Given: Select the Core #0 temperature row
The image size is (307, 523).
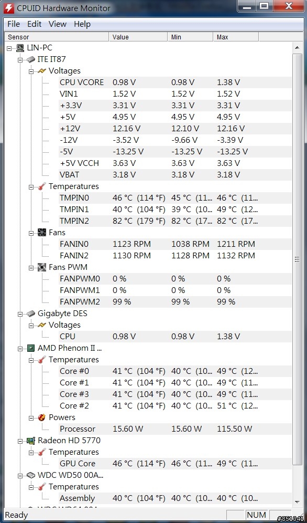Looking at the screenshot, I should pyautogui.click(x=176, y=371).
